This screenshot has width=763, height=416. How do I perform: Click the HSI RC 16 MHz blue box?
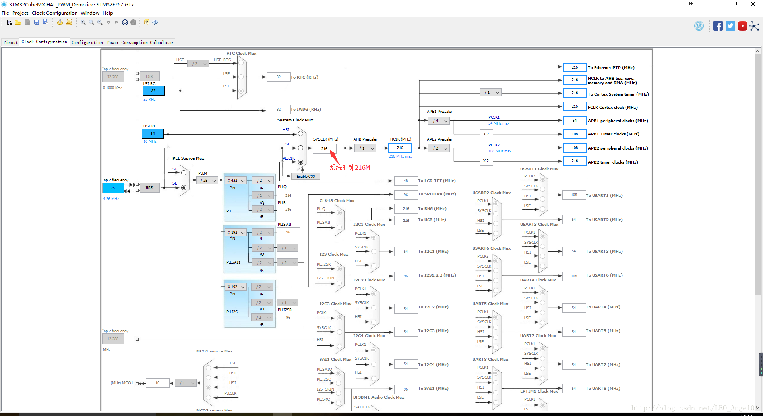click(153, 134)
